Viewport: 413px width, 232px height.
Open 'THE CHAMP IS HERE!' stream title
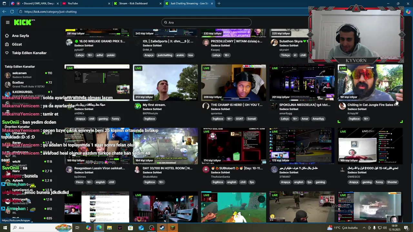(237, 105)
